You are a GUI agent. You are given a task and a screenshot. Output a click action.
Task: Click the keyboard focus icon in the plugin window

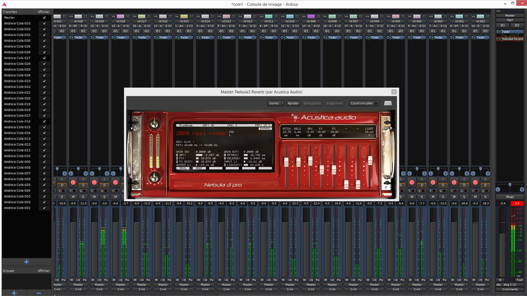tap(388, 103)
